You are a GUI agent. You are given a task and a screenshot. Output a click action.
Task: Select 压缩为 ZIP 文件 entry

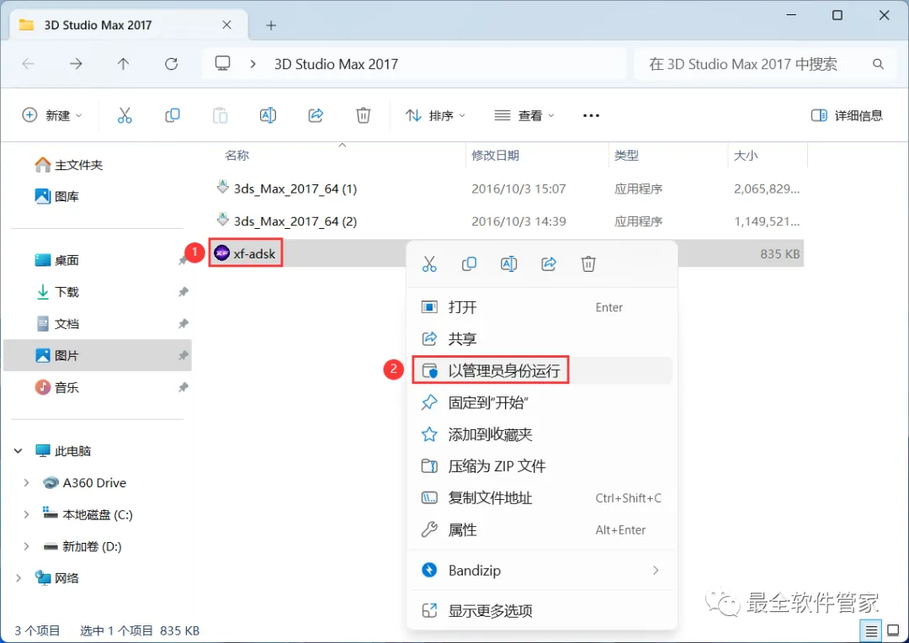coord(542,466)
